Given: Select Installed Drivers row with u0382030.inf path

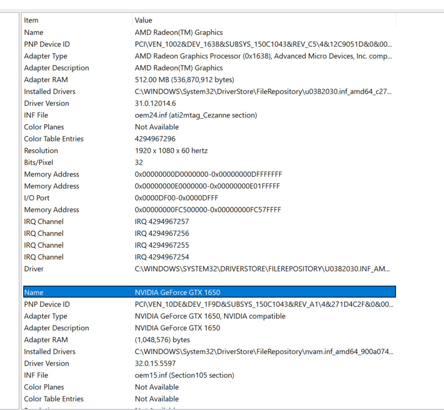Looking at the screenshot, I should (x=210, y=91).
